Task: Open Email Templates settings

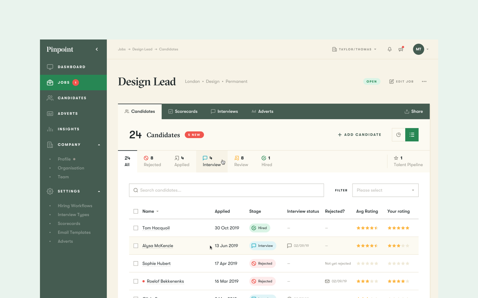Action: coord(74,232)
